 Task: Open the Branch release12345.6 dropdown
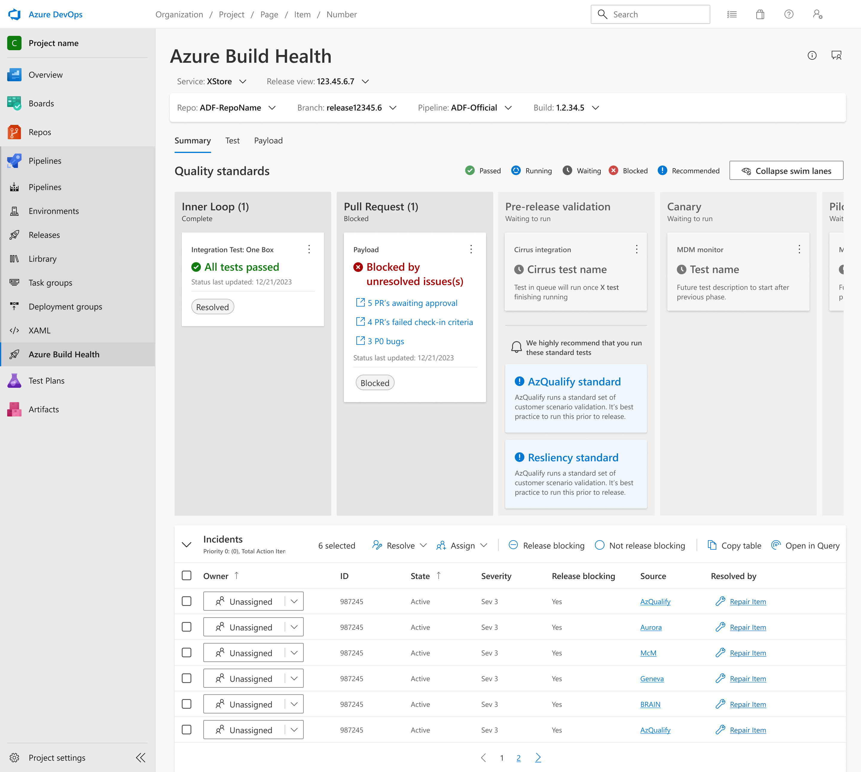(347, 108)
